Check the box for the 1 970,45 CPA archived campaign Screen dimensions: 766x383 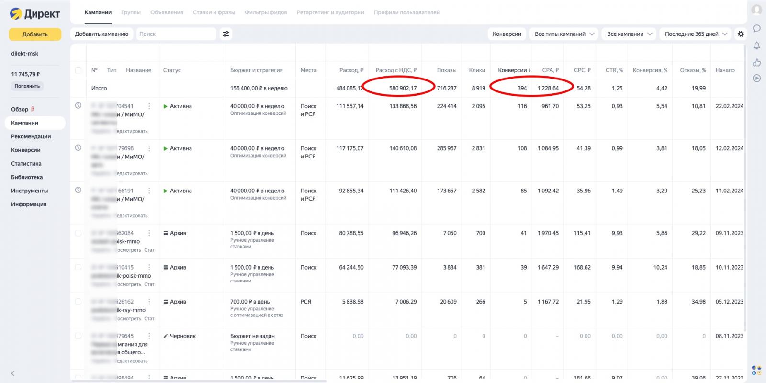point(78,233)
